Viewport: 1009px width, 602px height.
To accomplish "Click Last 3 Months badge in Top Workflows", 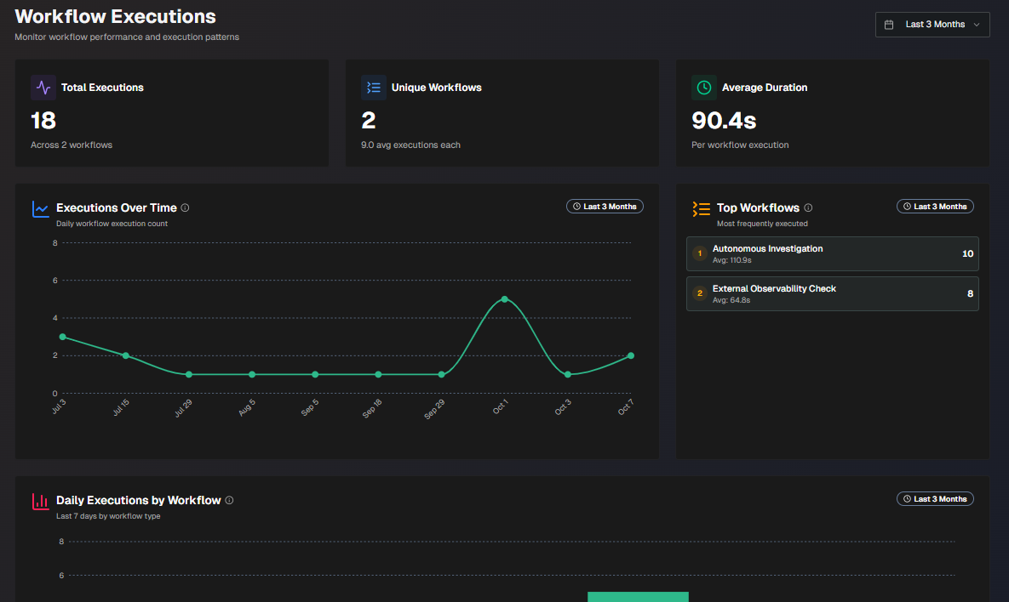I will point(935,207).
